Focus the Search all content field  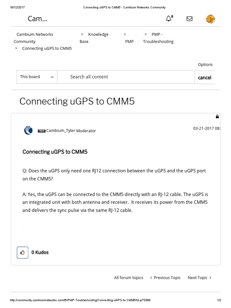(x=126, y=77)
